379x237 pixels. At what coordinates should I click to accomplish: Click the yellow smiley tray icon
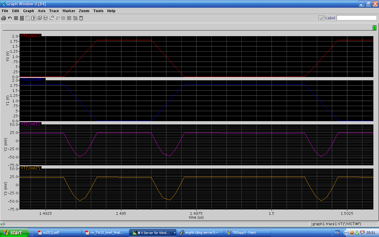[x=352, y=233]
